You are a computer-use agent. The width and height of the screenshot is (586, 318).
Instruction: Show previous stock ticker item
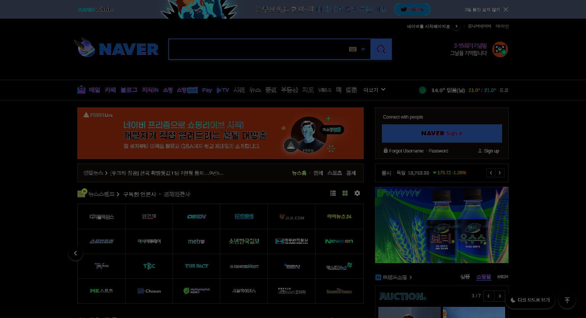click(491, 173)
